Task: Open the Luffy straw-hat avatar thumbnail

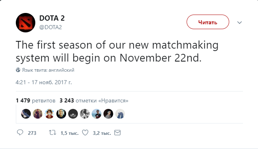Action: (49, 114)
